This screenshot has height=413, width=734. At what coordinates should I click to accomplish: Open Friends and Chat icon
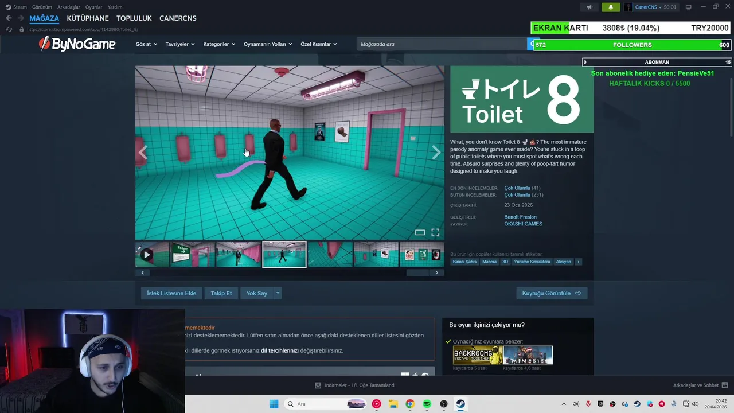click(x=724, y=385)
